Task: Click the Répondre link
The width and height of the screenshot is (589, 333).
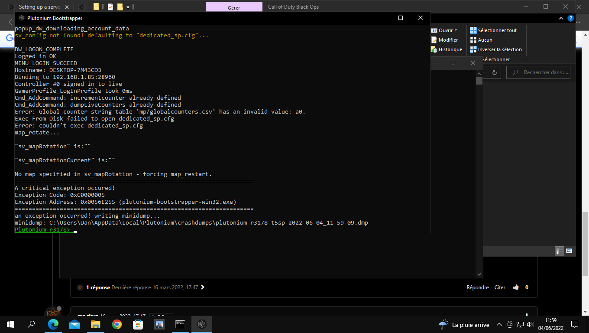Action: [x=477, y=287]
